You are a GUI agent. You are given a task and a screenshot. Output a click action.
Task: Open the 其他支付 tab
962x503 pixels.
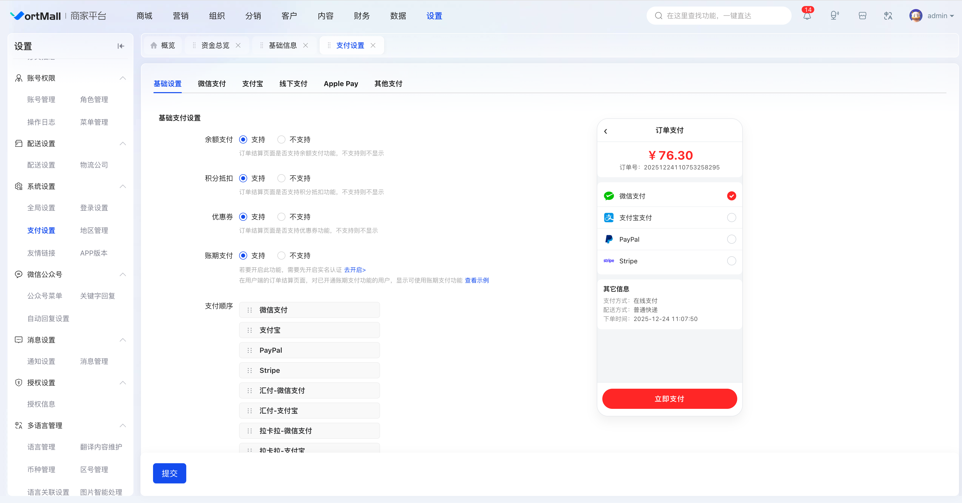pos(388,84)
